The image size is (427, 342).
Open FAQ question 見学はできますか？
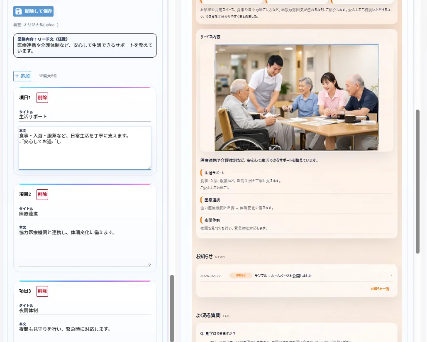pos(218,334)
